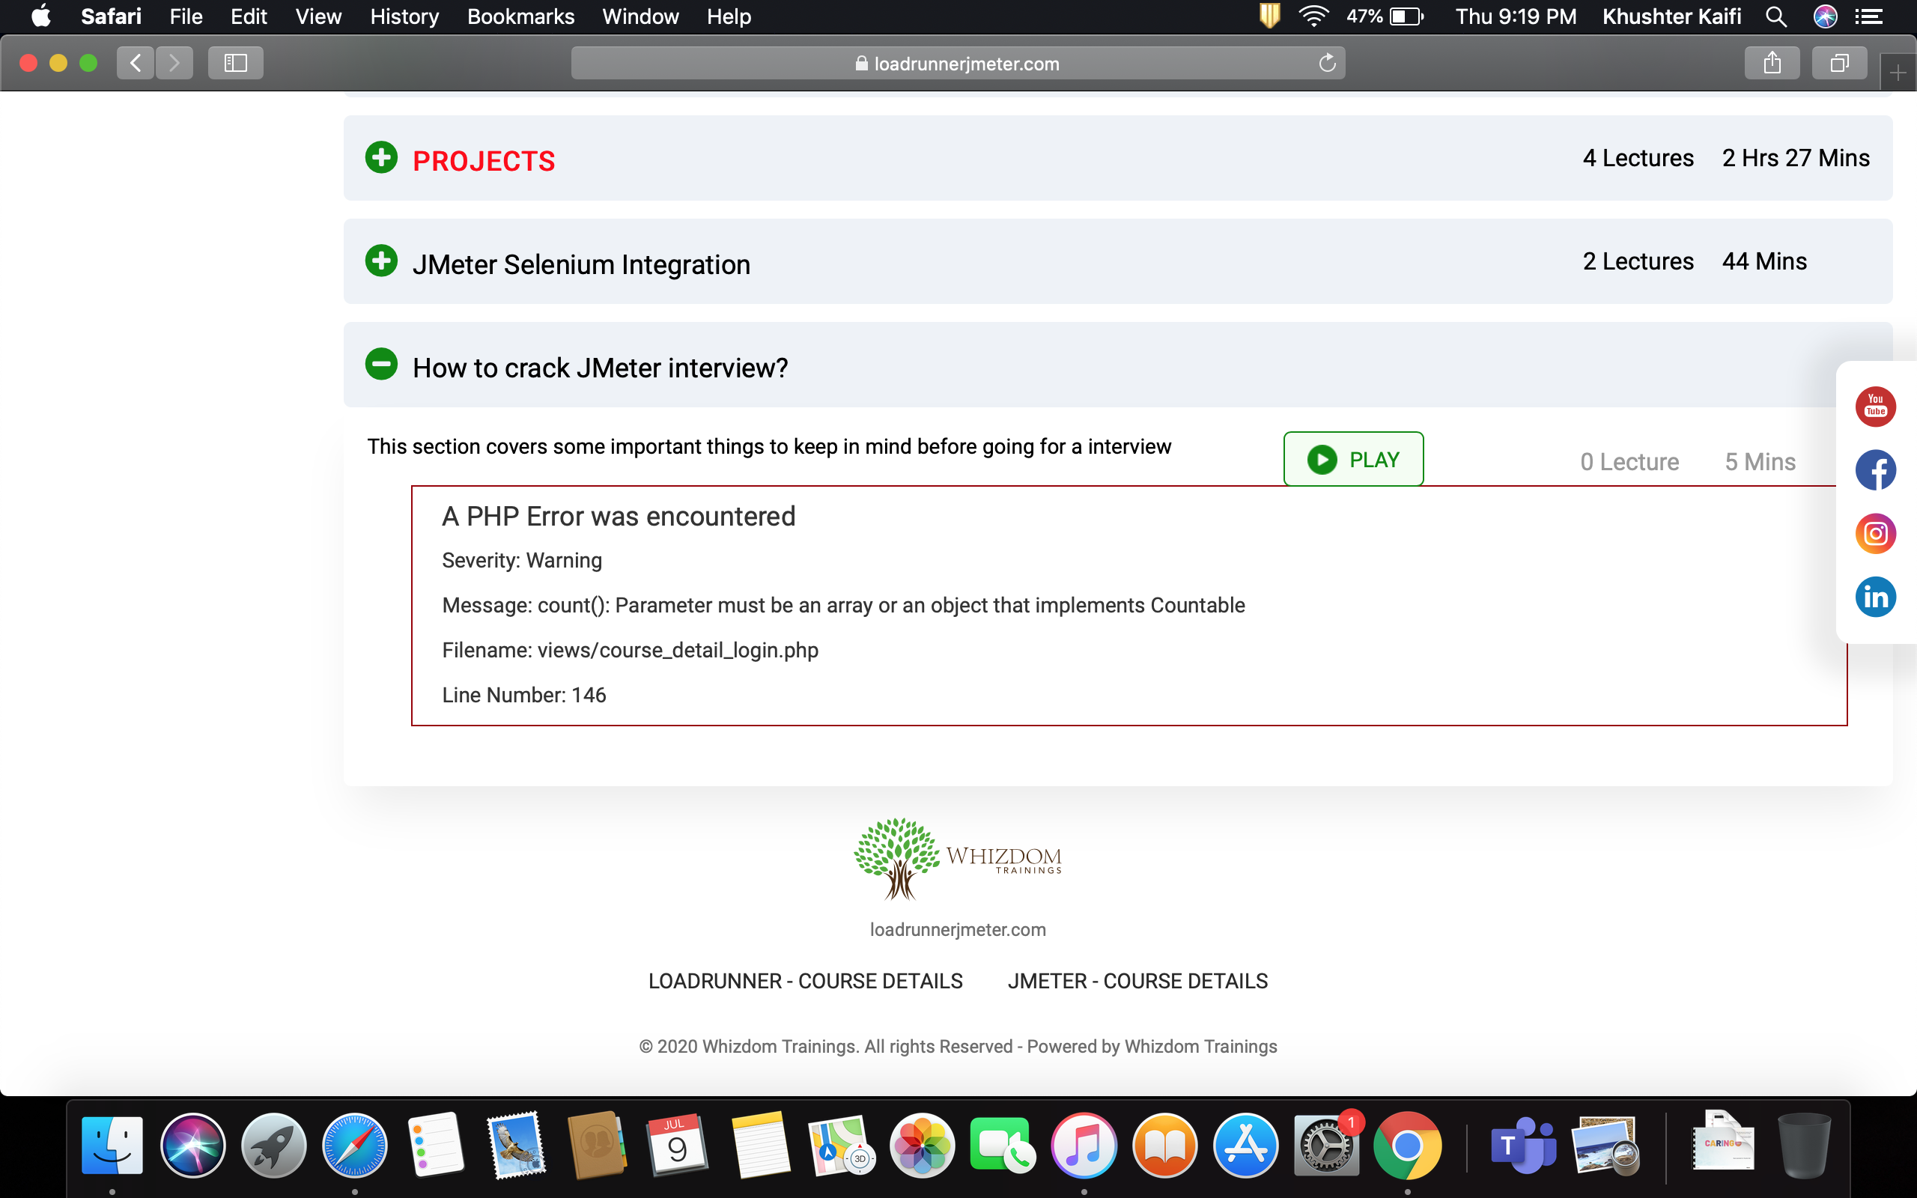Screen dimensions: 1917x1198
Task: Open Preview in the Dock
Action: point(1605,1146)
